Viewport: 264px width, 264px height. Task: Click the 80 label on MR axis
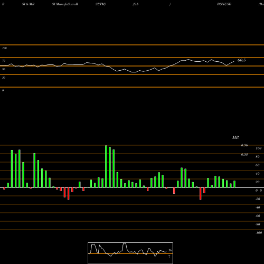tap(258, 157)
